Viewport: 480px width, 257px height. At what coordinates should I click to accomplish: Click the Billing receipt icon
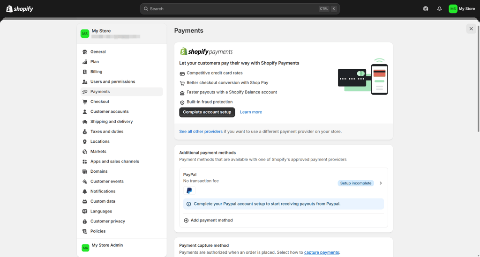tap(85, 72)
